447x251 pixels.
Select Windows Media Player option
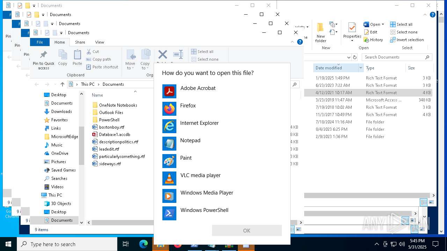(222, 196)
